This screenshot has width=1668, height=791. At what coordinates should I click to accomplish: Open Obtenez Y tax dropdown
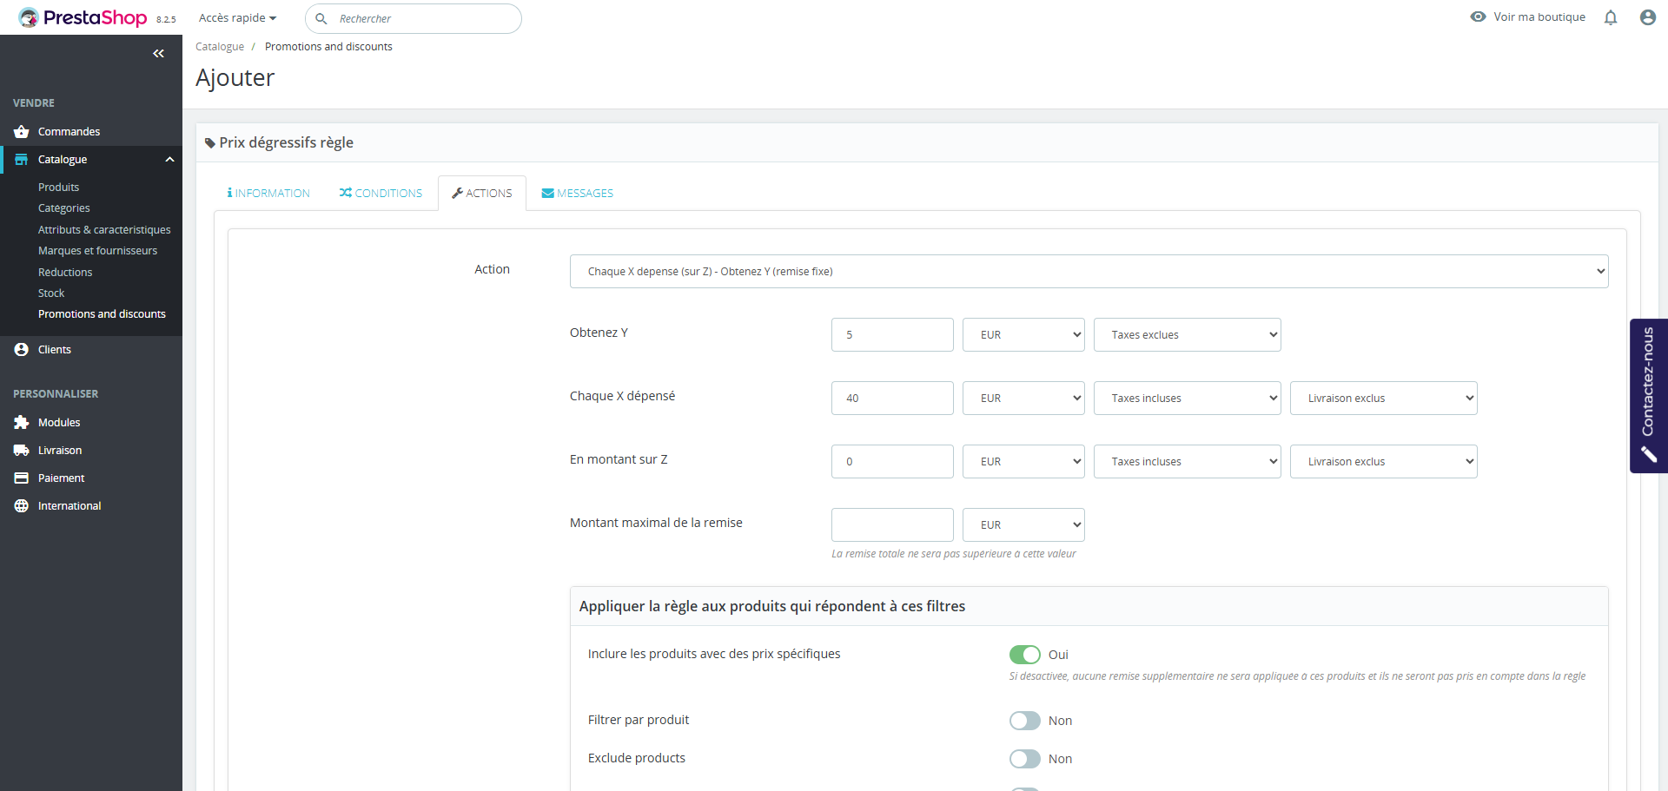(1187, 335)
